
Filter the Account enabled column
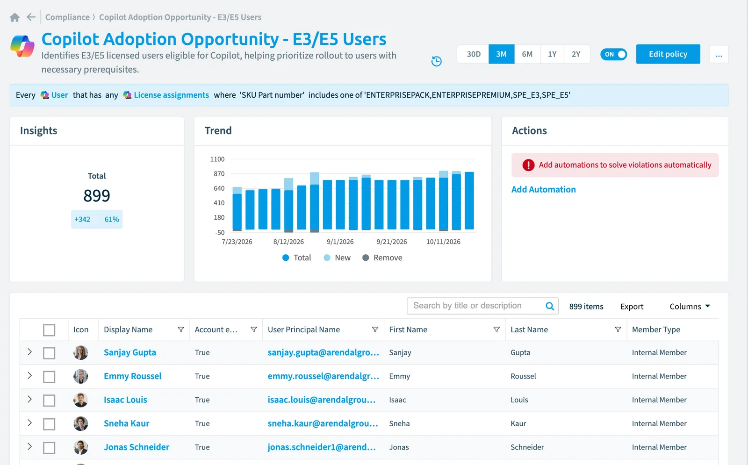(x=254, y=330)
